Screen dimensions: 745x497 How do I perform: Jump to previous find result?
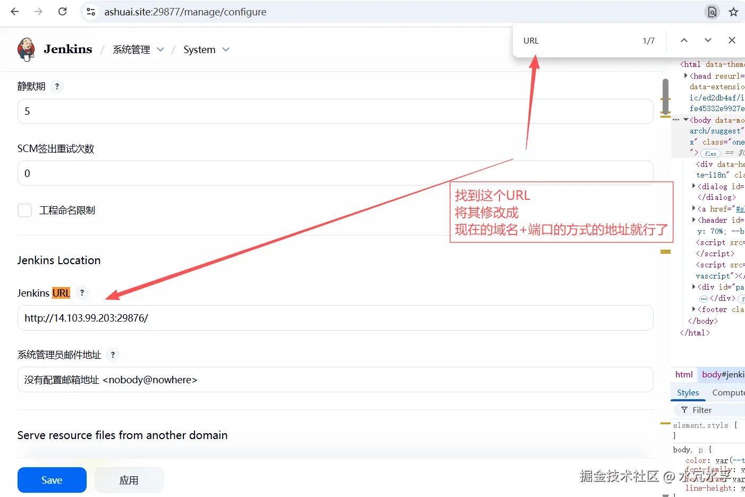pyautogui.click(x=684, y=40)
